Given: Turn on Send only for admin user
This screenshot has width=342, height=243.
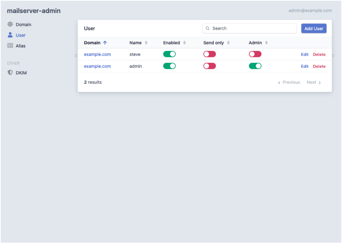Looking at the screenshot, I should pyautogui.click(x=210, y=66).
